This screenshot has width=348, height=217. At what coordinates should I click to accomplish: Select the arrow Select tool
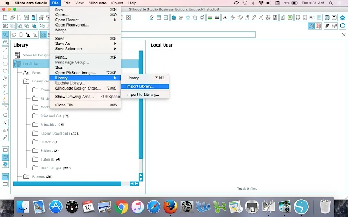pos(5,35)
